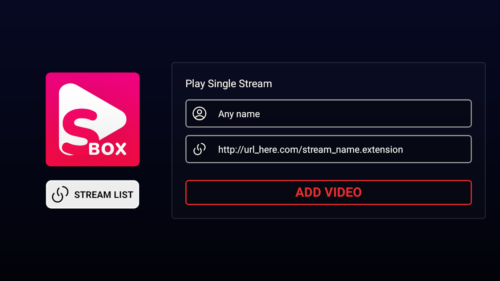Open the Stream List
Viewport: 500px width, 281px height.
pos(93,194)
